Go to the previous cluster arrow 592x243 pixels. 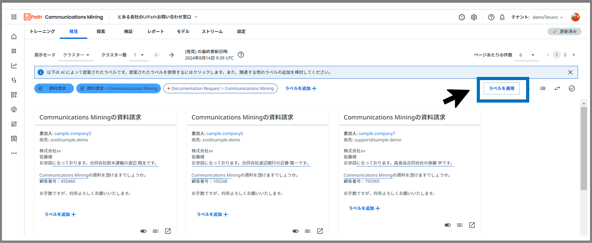(x=157, y=55)
